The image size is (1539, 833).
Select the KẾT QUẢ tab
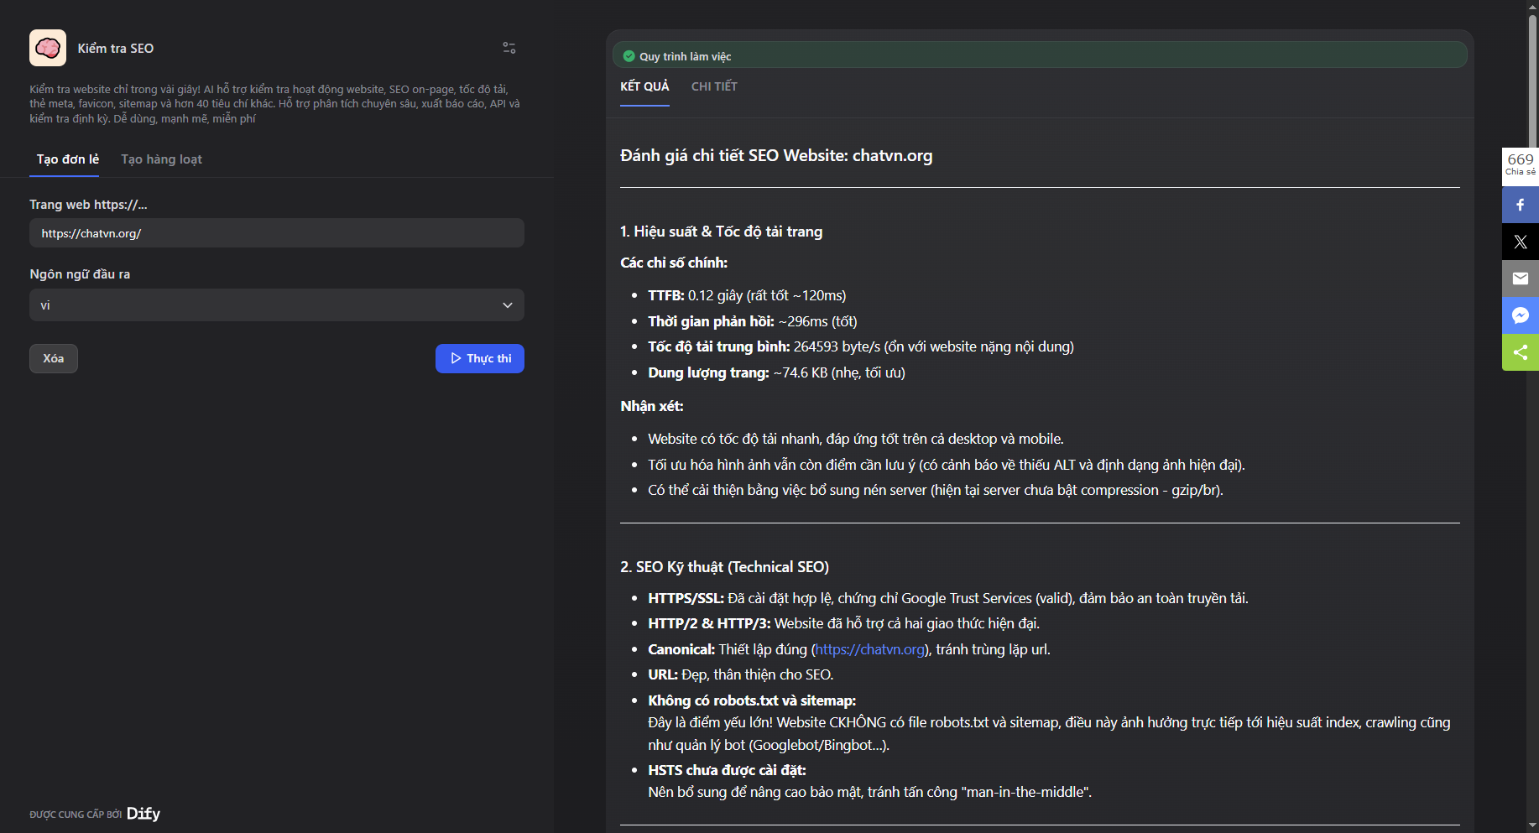(644, 86)
